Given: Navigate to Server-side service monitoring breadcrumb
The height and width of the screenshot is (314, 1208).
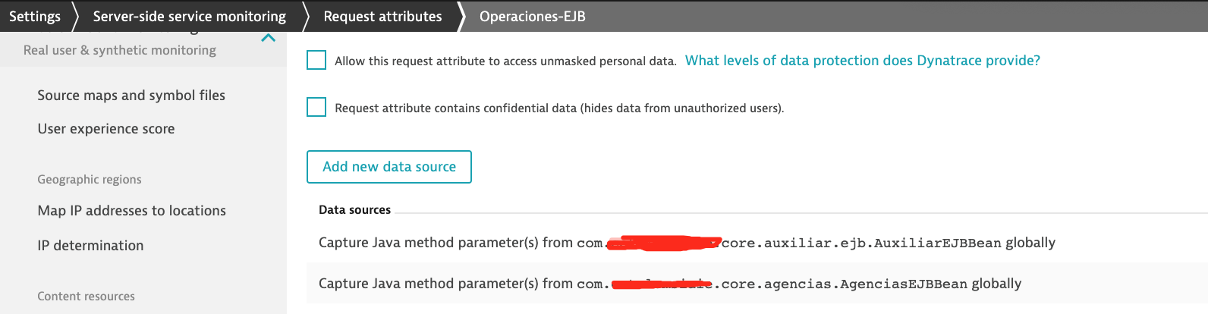Looking at the screenshot, I should [189, 16].
